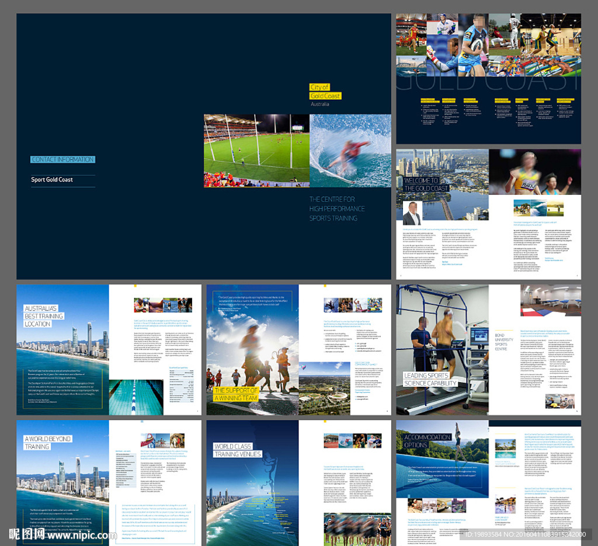This screenshot has width=598, height=546.
Task: Open the treadmill testing photo
Action: pos(443,350)
